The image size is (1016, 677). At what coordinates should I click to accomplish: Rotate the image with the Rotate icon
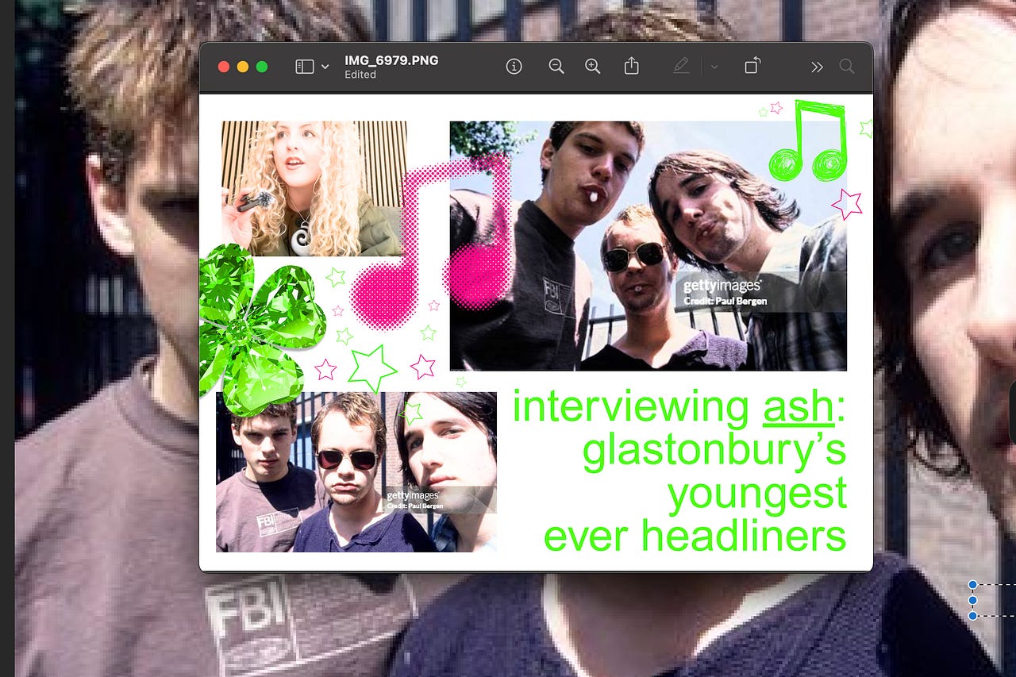[x=752, y=66]
